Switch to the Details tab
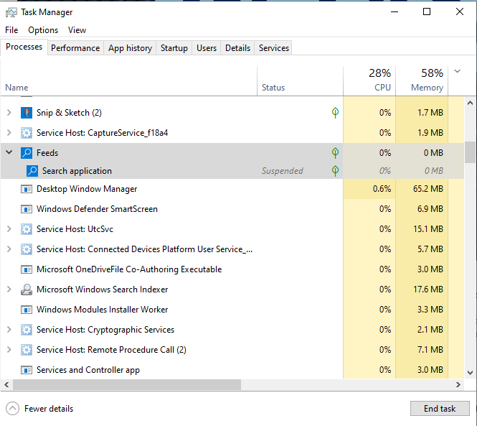 pyautogui.click(x=237, y=48)
